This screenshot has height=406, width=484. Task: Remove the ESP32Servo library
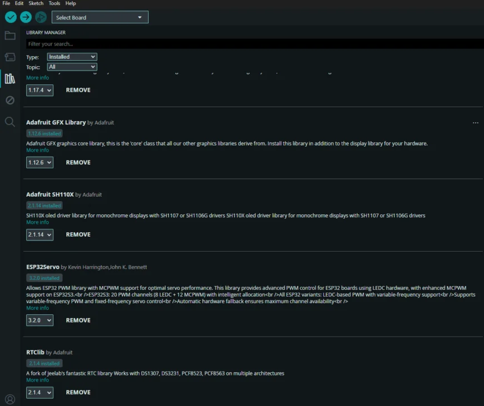[78, 320]
